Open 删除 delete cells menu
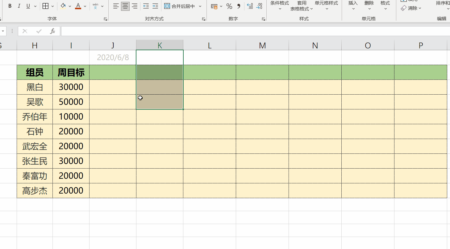Image resolution: width=450 pixels, height=249 pixels. (369, 6)
